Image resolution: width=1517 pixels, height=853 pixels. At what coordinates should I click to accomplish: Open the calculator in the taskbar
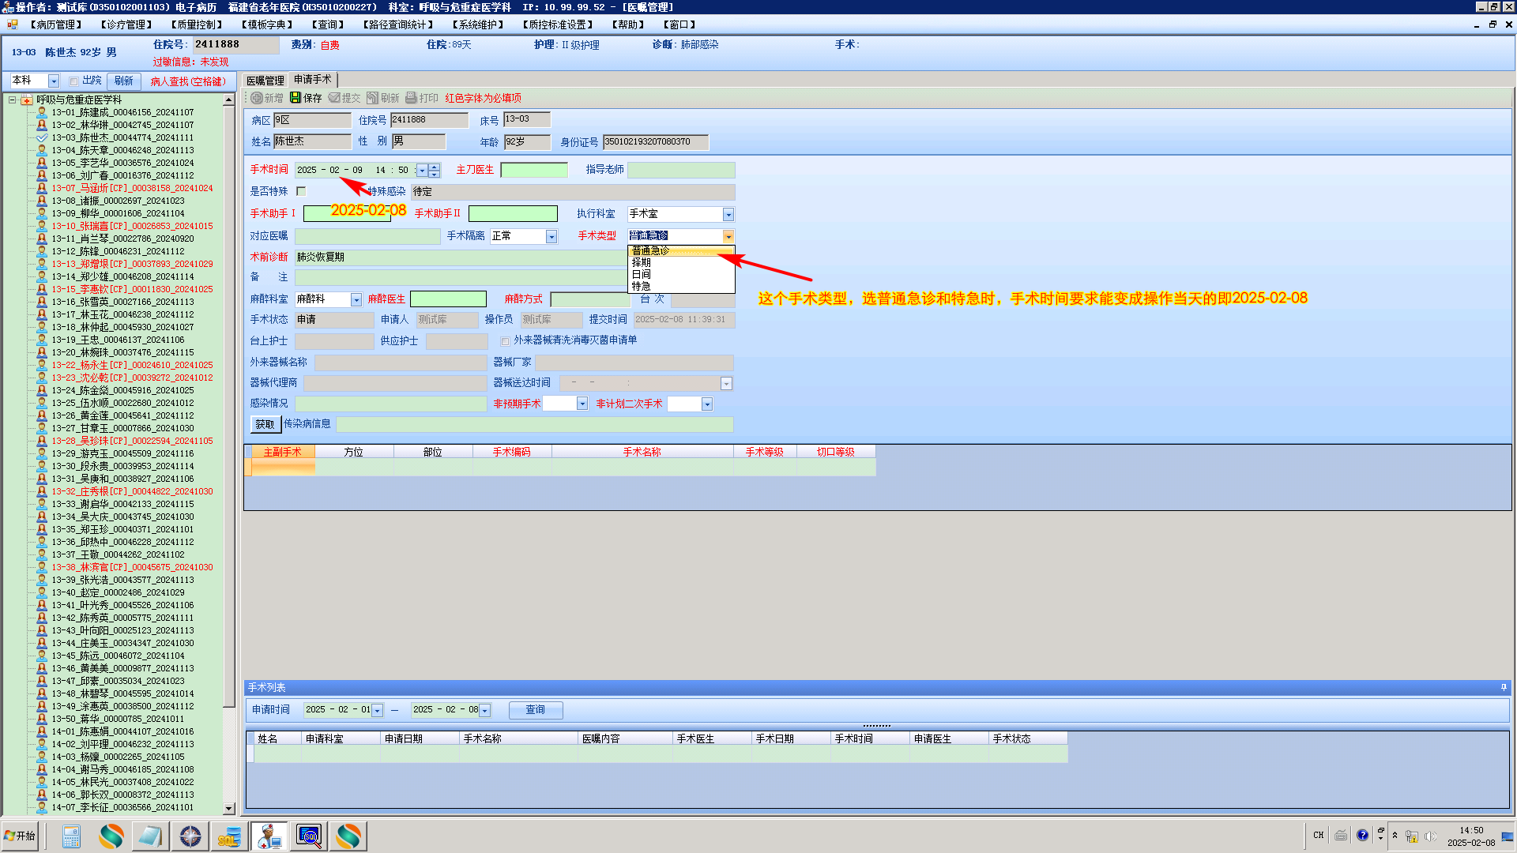(71, 836)
